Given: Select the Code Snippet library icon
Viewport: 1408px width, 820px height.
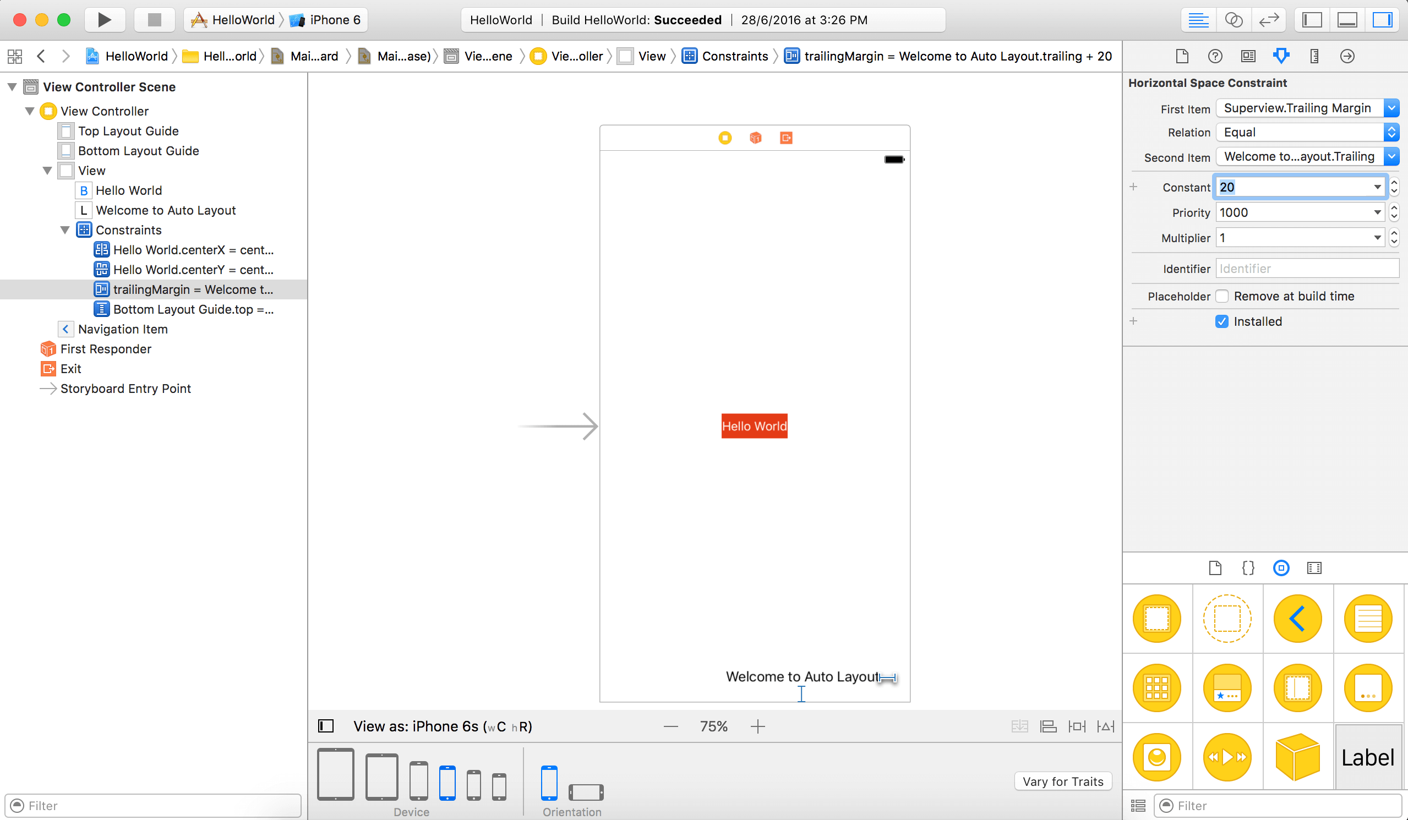Looking at the screenshot, I should 1248,568.
